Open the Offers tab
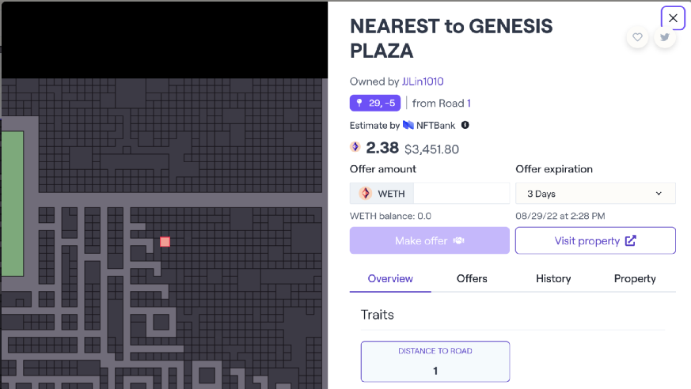This screenshot has width=691, height=389. 472,278
